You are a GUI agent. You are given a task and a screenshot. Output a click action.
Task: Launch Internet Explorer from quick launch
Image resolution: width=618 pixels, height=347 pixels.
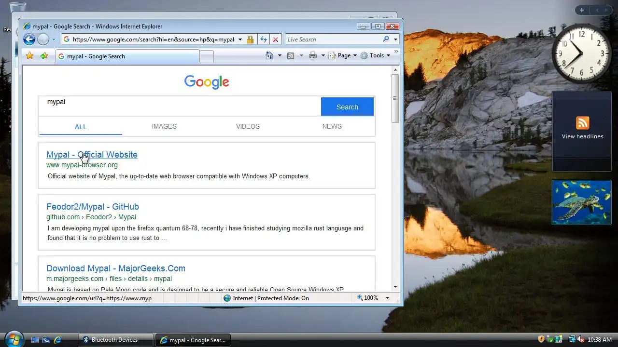57,340
